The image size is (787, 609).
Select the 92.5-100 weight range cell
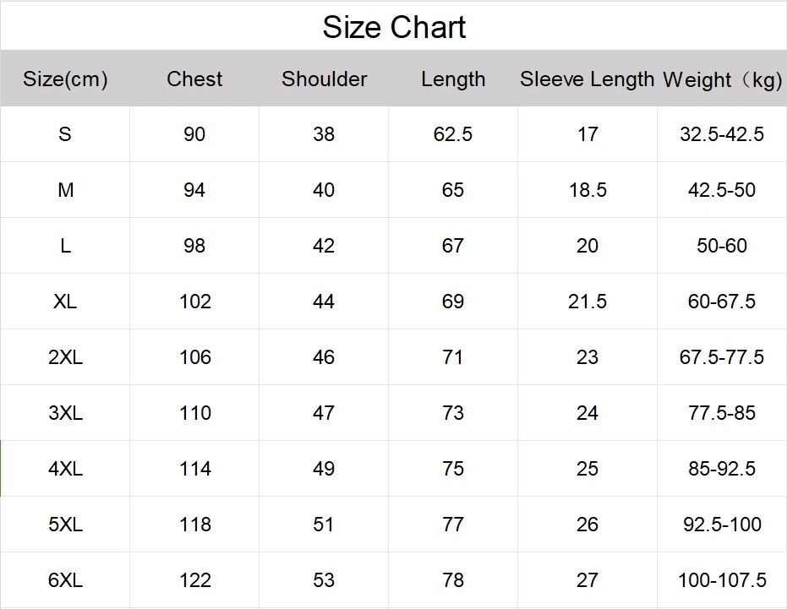[722, 525]
